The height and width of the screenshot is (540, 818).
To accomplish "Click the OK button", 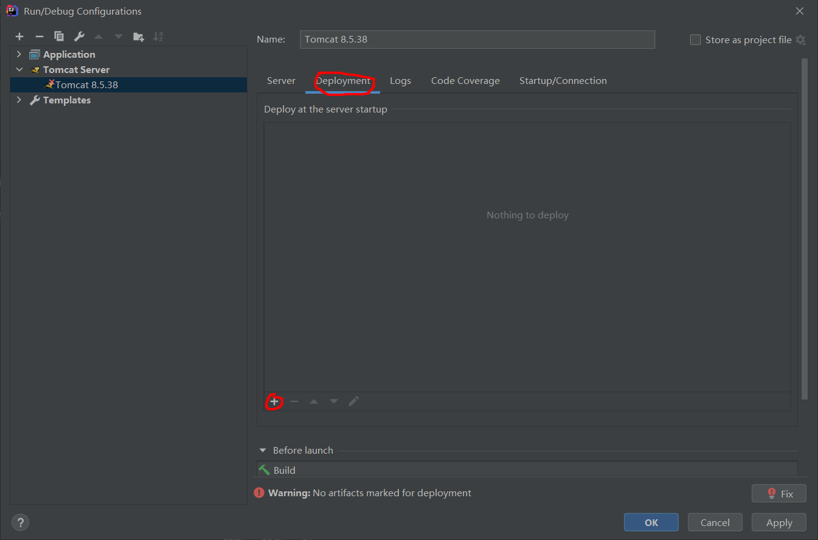I will tap(651, 522).
